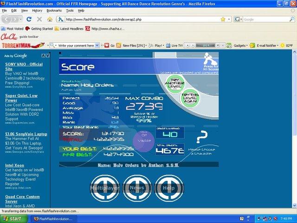The height and width of the screenshot is (223, 297).
Task: Click the search magnifier in Google box
Action: 292,19
